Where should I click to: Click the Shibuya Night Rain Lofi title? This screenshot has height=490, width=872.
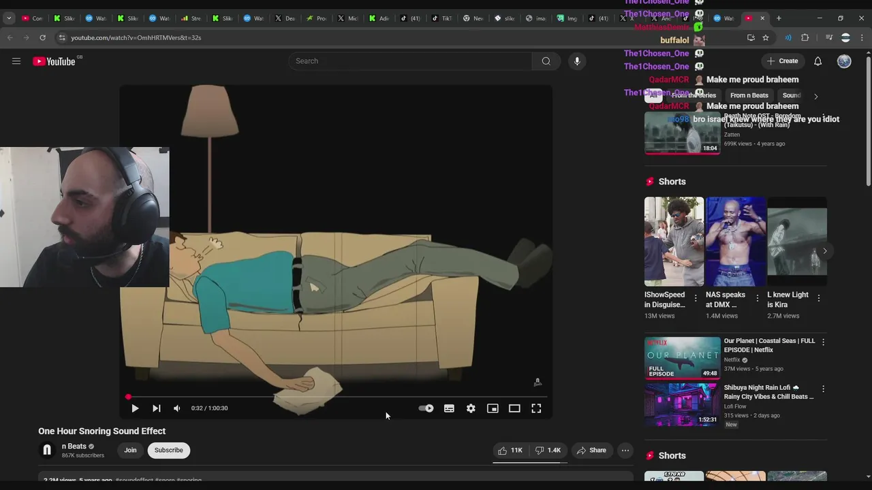[768, 392]
